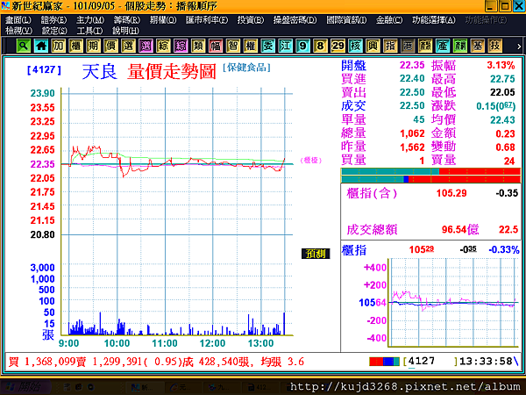
Task: Click the cyan 江 toolbar icon
Action: click(285, 46)
